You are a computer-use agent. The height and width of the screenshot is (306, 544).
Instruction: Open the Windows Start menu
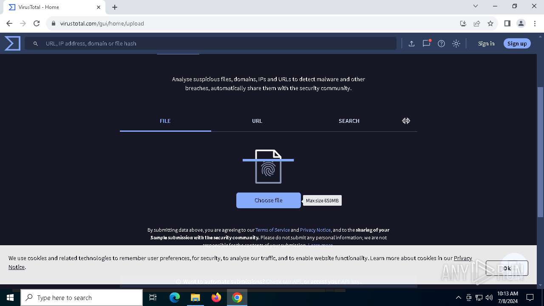point(10,297)
